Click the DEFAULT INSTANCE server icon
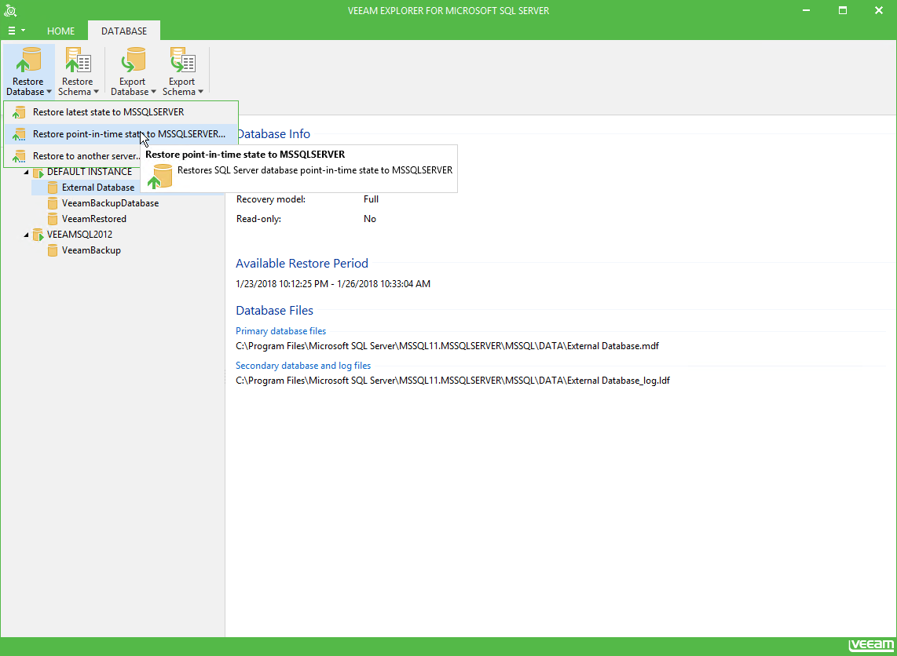This screenshot has height=656, width=897. (x=38, y=172)
